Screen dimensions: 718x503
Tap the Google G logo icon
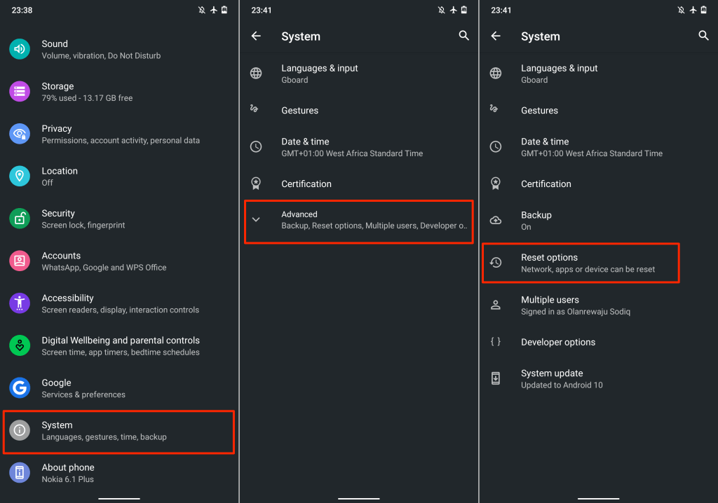20,388
